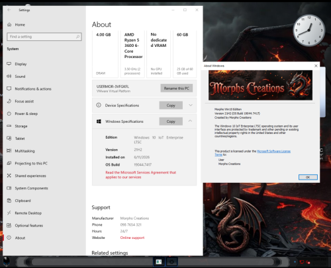This screenshot has height=268, width=331.
Task: Select Shared experiences
Action: pyautogui.click(x=30, y=176)
